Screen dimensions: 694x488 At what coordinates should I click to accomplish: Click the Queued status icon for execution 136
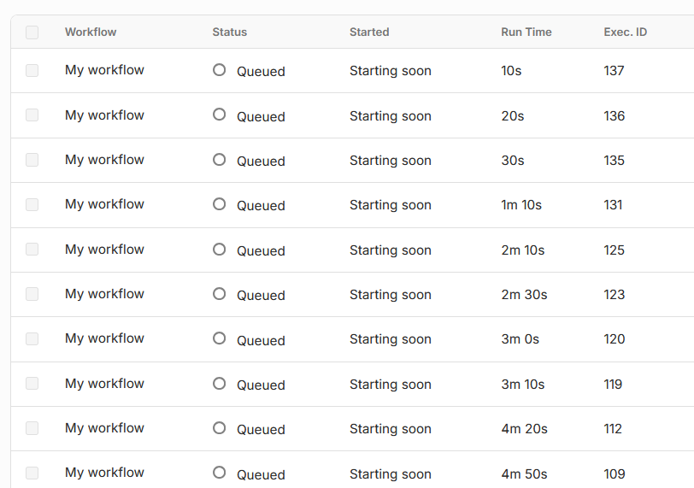pyautogui.click(x=220, y=115)
